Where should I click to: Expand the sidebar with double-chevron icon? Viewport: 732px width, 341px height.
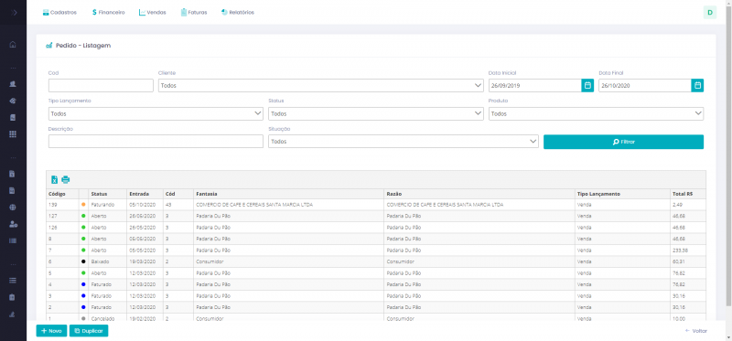tap(14, 13)
